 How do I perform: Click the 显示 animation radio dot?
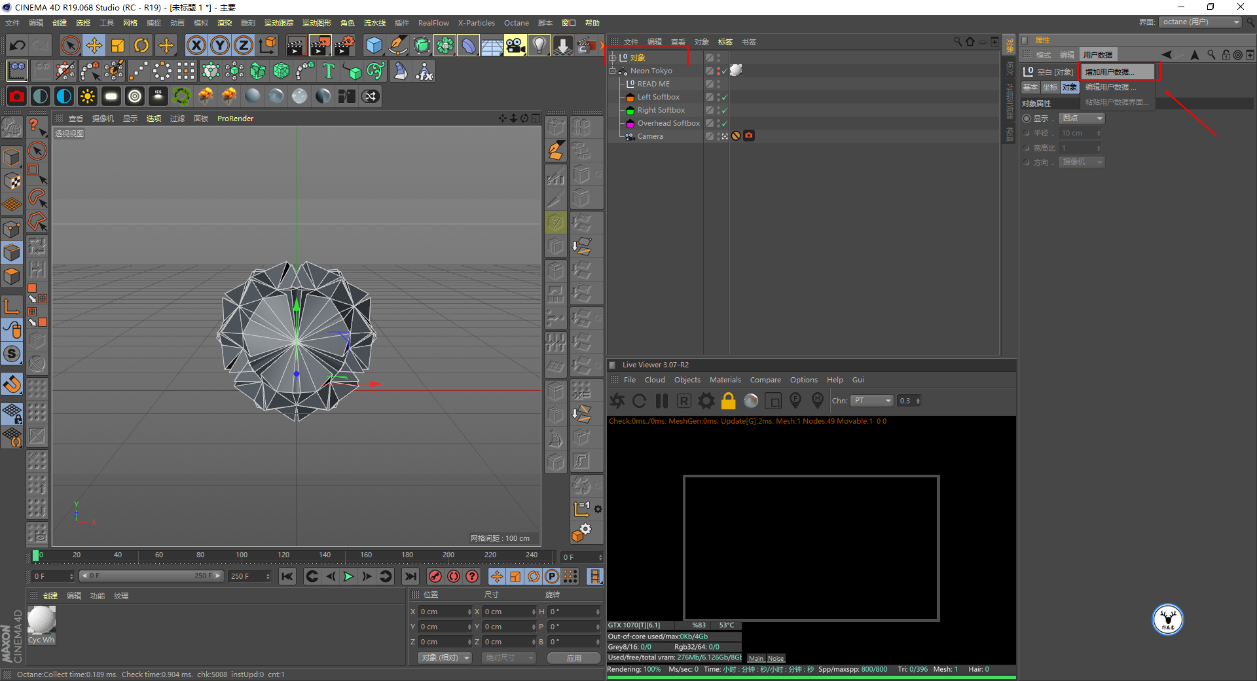(x=1027, y=119)
